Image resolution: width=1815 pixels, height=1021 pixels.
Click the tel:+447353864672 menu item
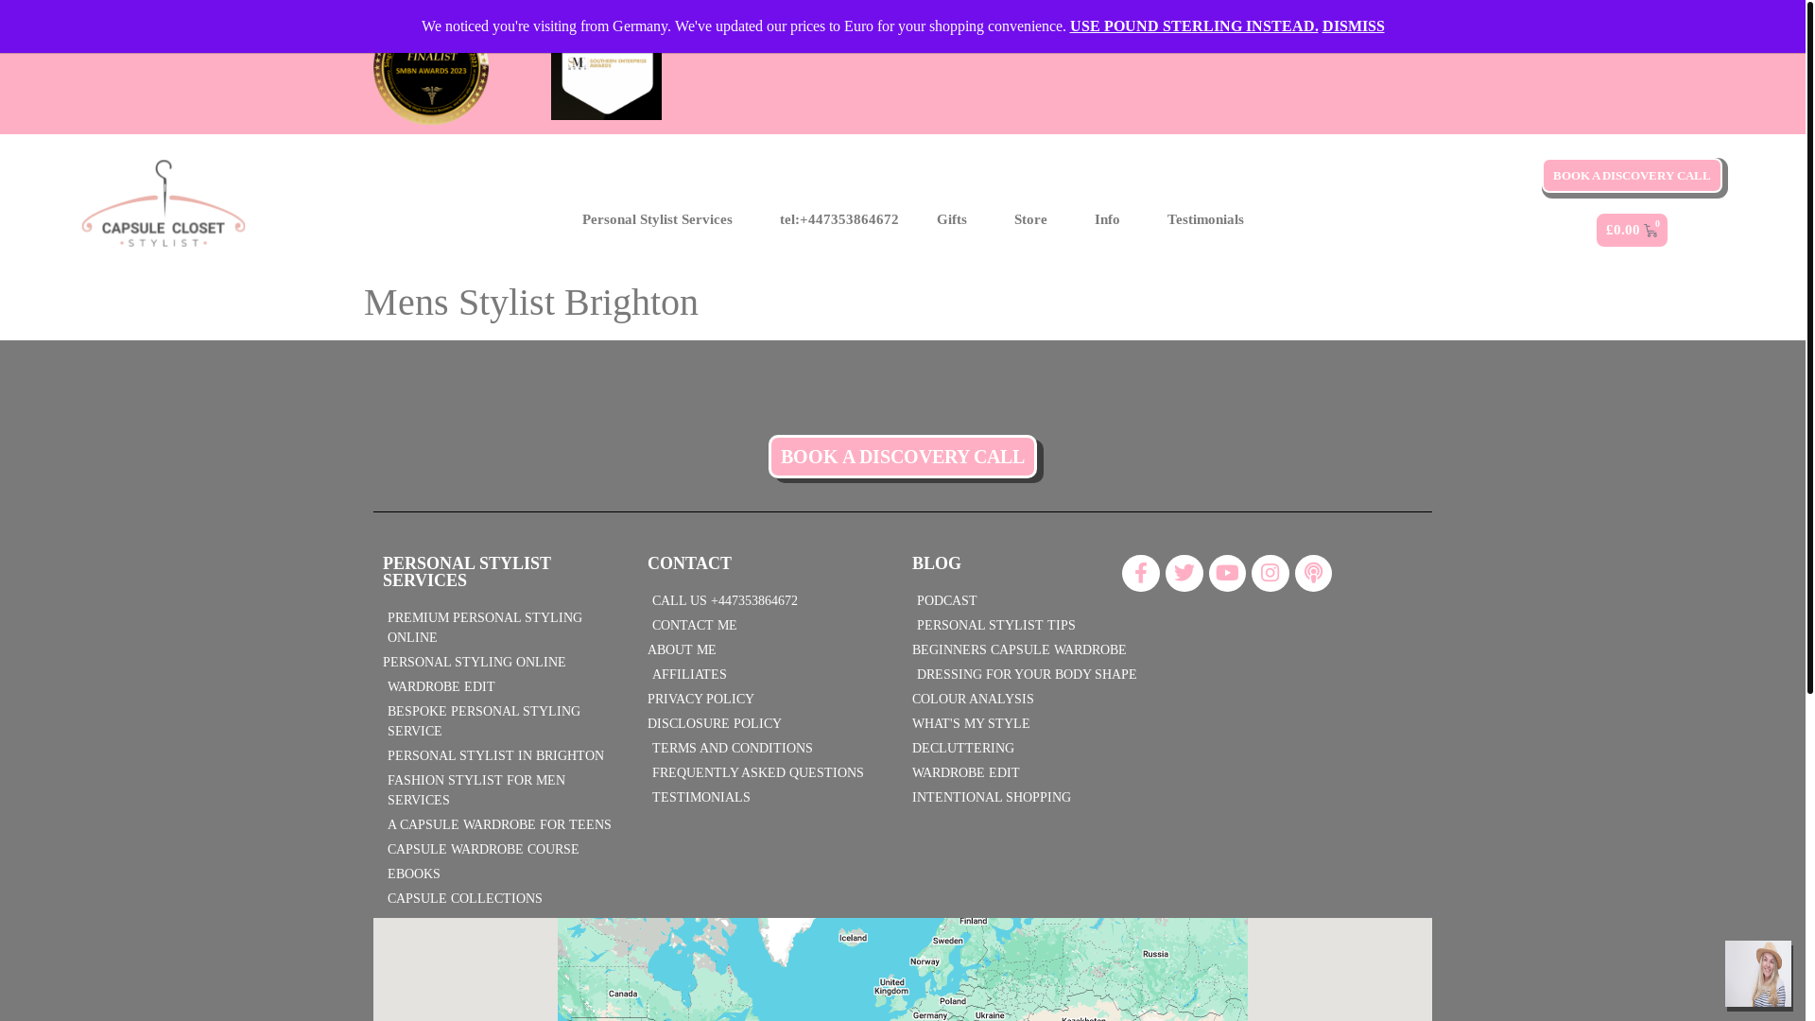coord(839,219)
